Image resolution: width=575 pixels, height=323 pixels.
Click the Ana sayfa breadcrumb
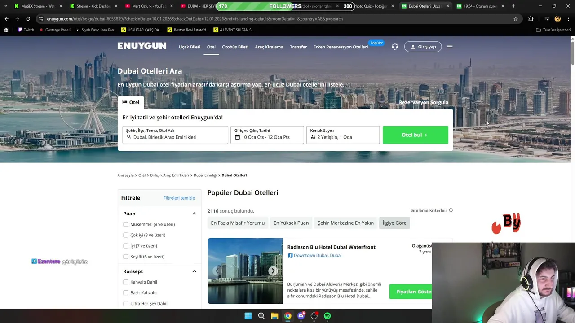[126, 175]
